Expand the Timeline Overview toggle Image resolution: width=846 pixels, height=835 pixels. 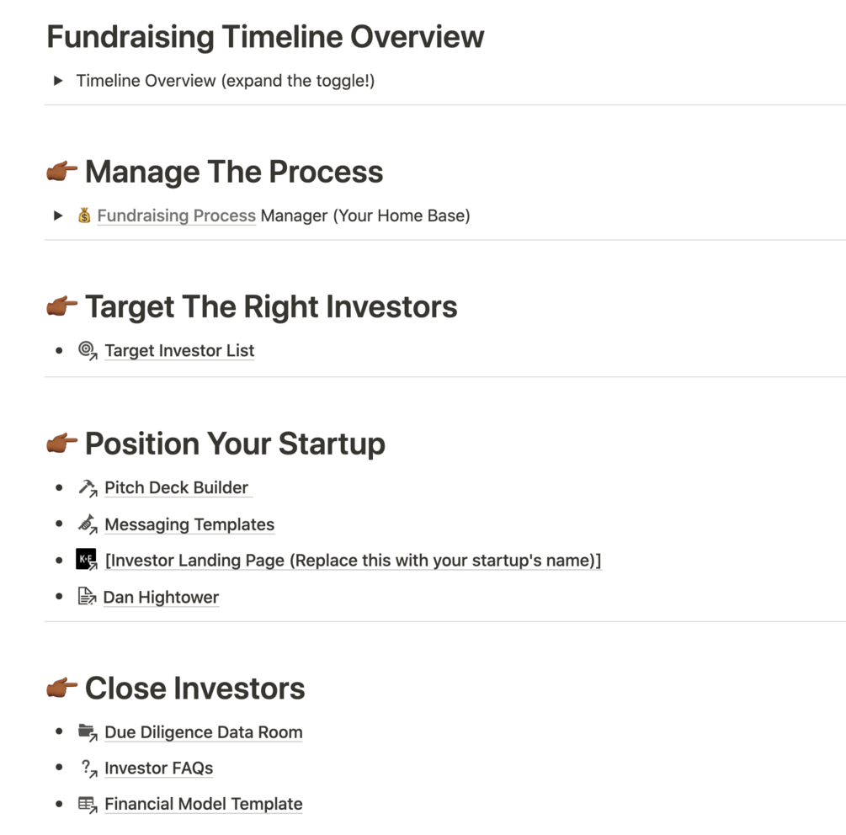pyautogui.click(x=58, y=81)
